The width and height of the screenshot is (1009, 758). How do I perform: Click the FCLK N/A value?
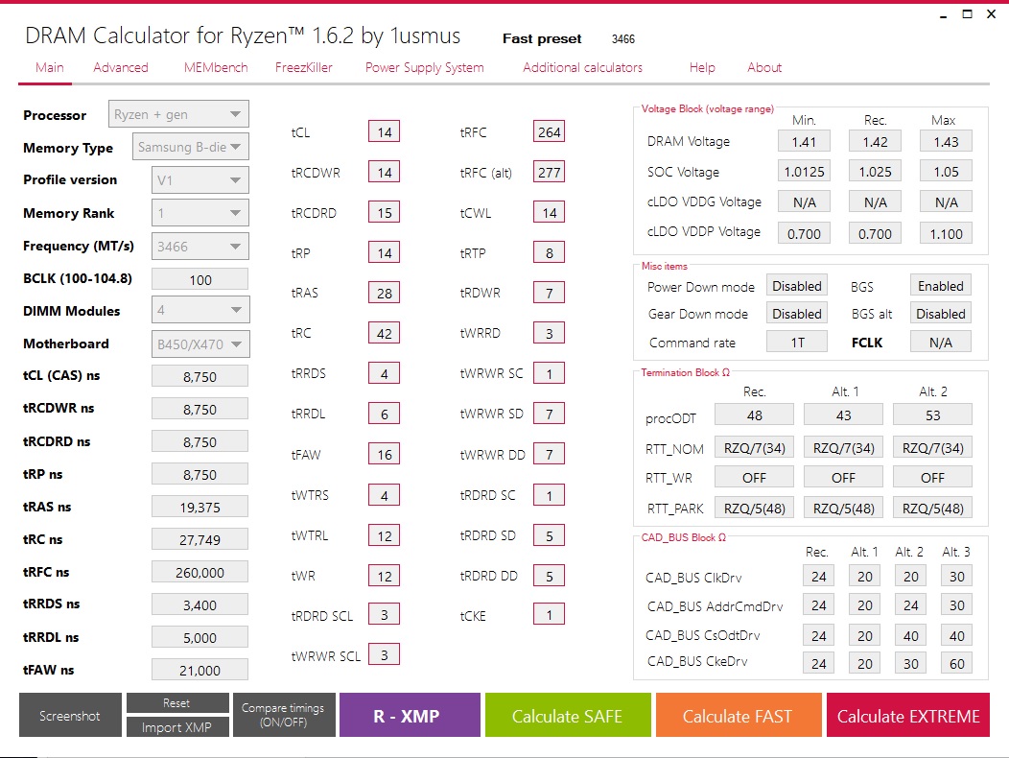coord(941,342)
